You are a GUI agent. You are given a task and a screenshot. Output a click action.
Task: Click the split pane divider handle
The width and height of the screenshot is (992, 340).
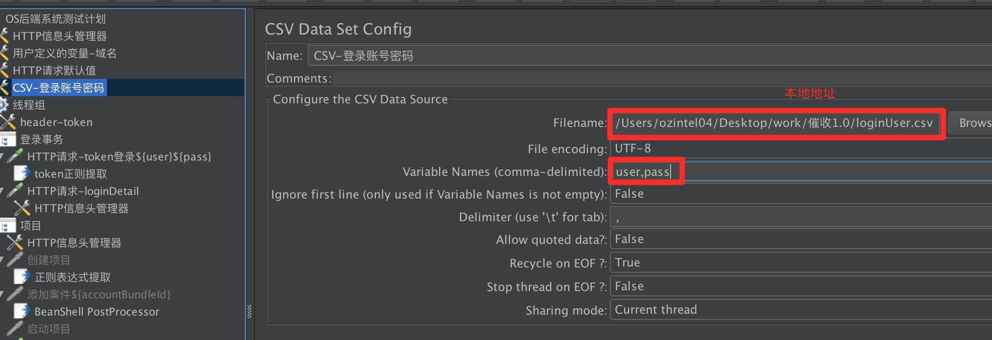(x=249, y=311)
